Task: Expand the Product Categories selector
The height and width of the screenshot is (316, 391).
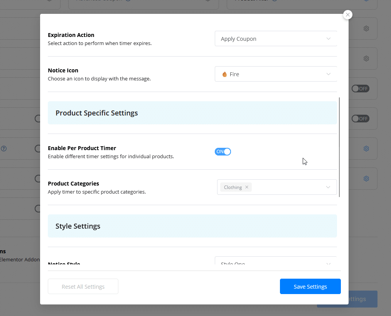Action: [328, 187]
